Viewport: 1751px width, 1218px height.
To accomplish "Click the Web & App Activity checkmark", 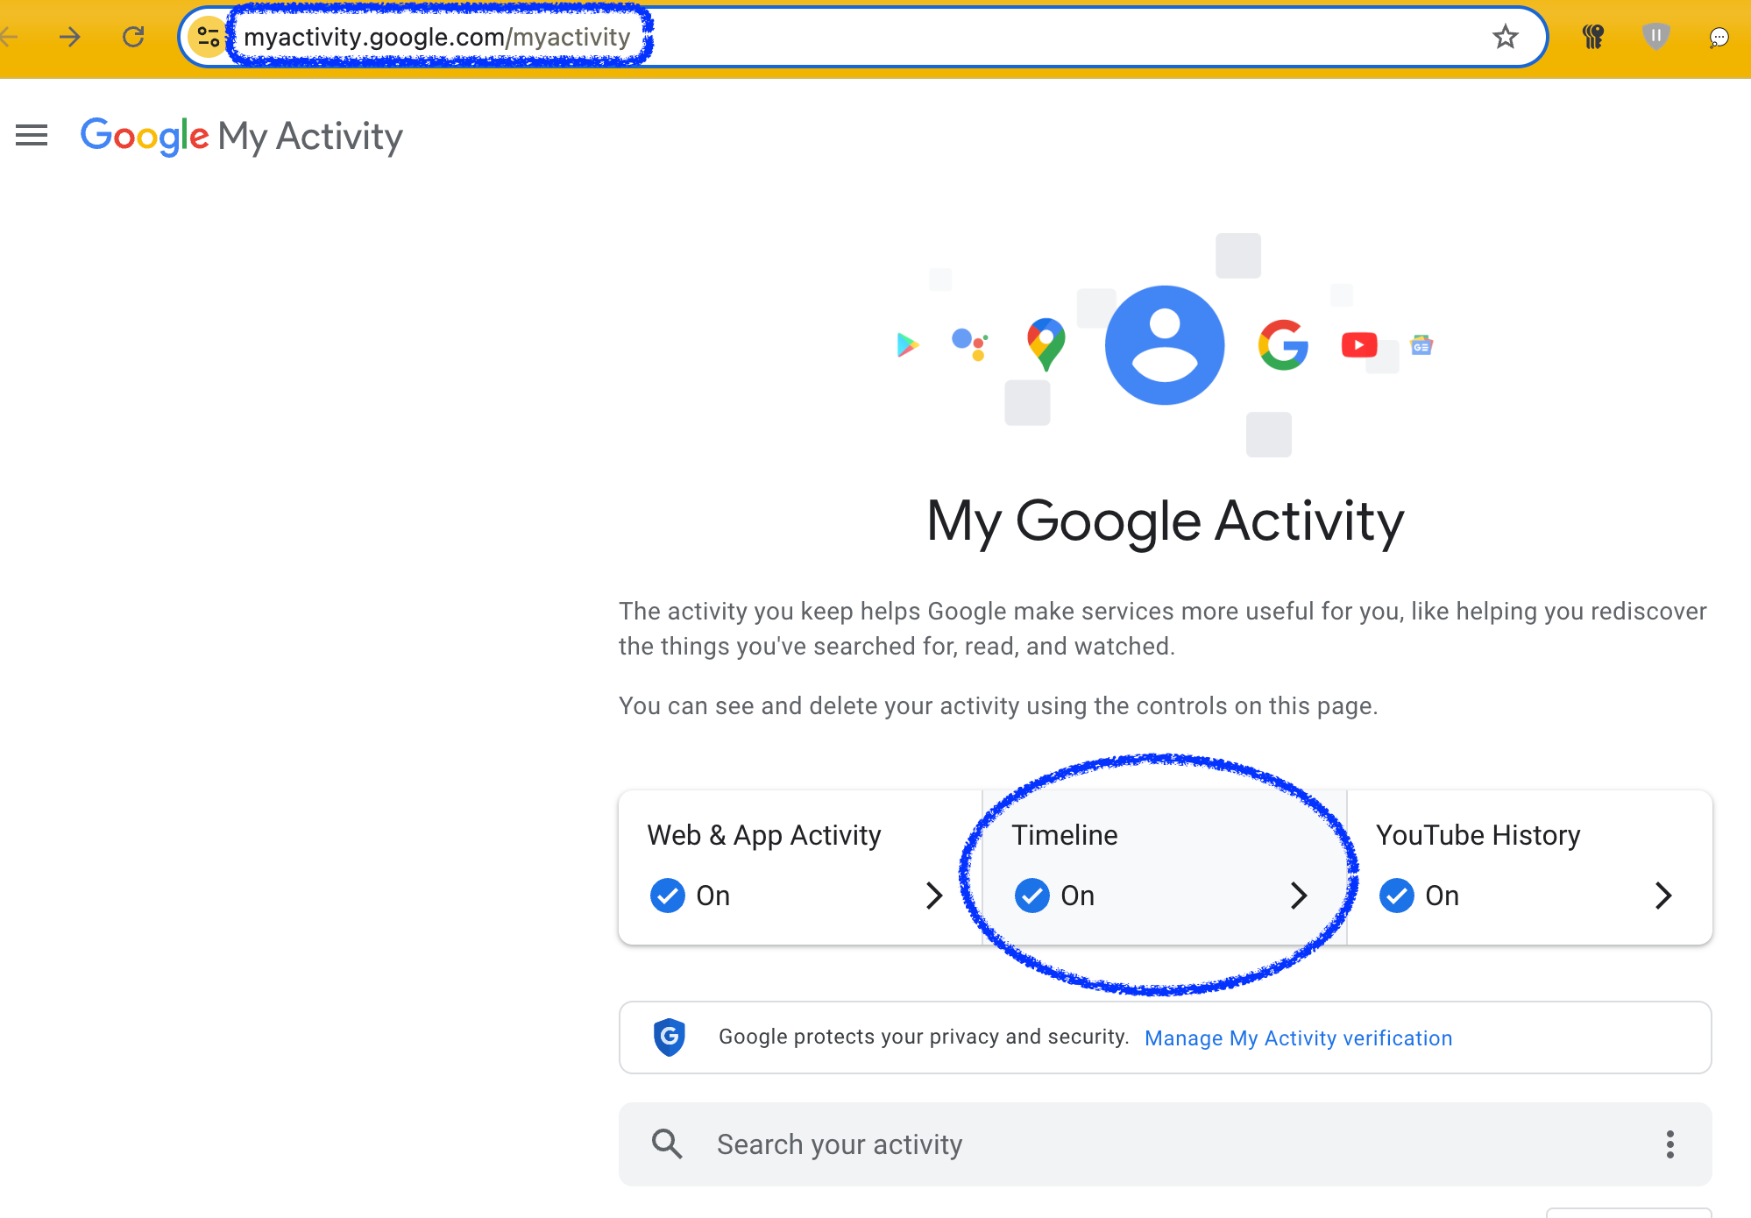I will pos(667,896).
